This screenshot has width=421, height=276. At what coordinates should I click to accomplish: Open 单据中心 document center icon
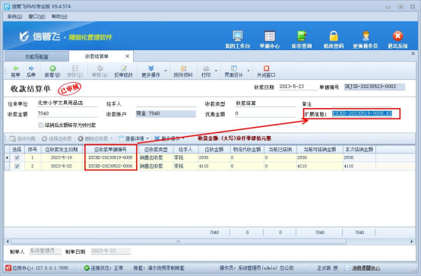[x=270, y=36]
